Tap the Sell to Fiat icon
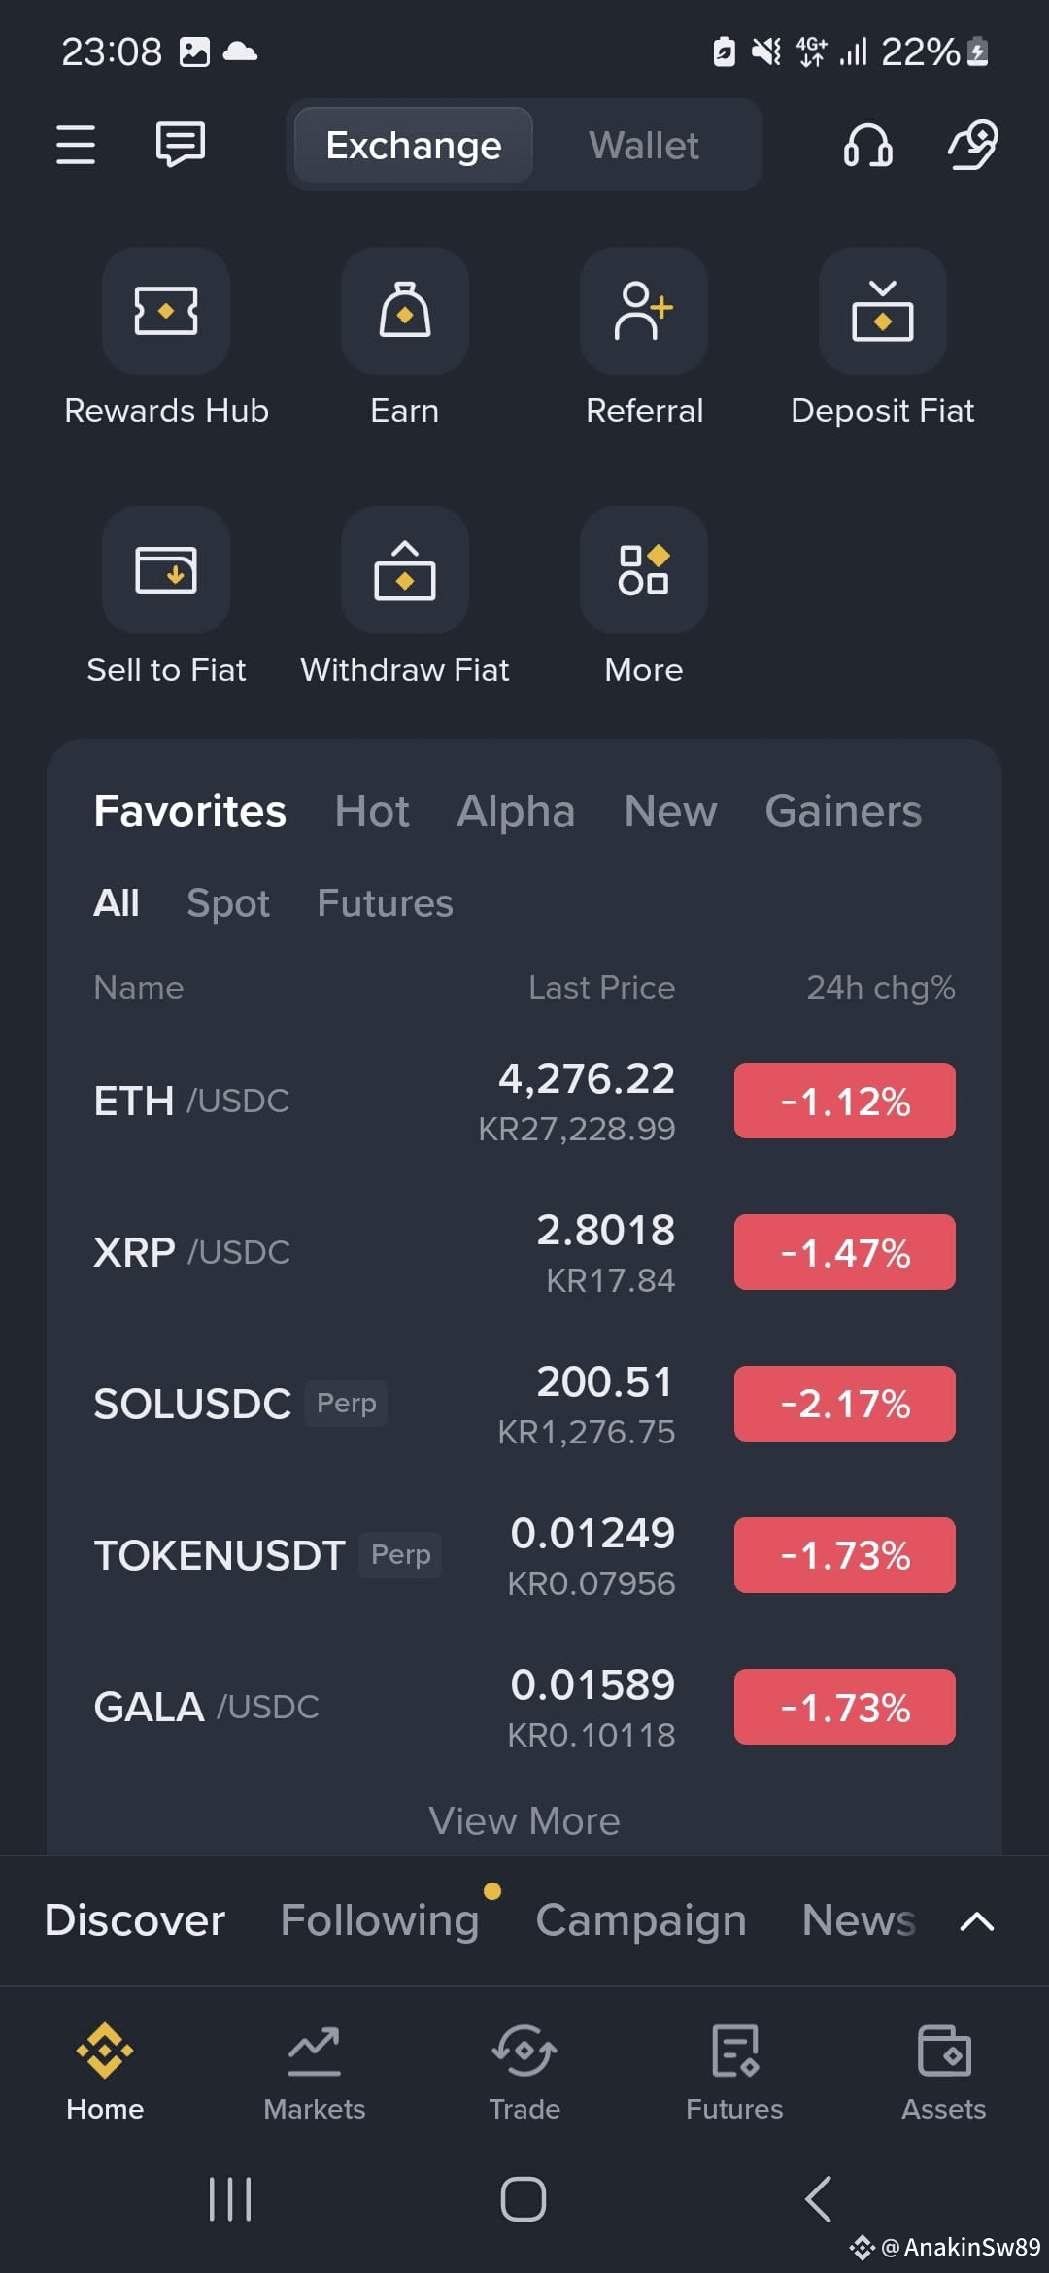The image size is (1049, 2273). click(166, 570)
